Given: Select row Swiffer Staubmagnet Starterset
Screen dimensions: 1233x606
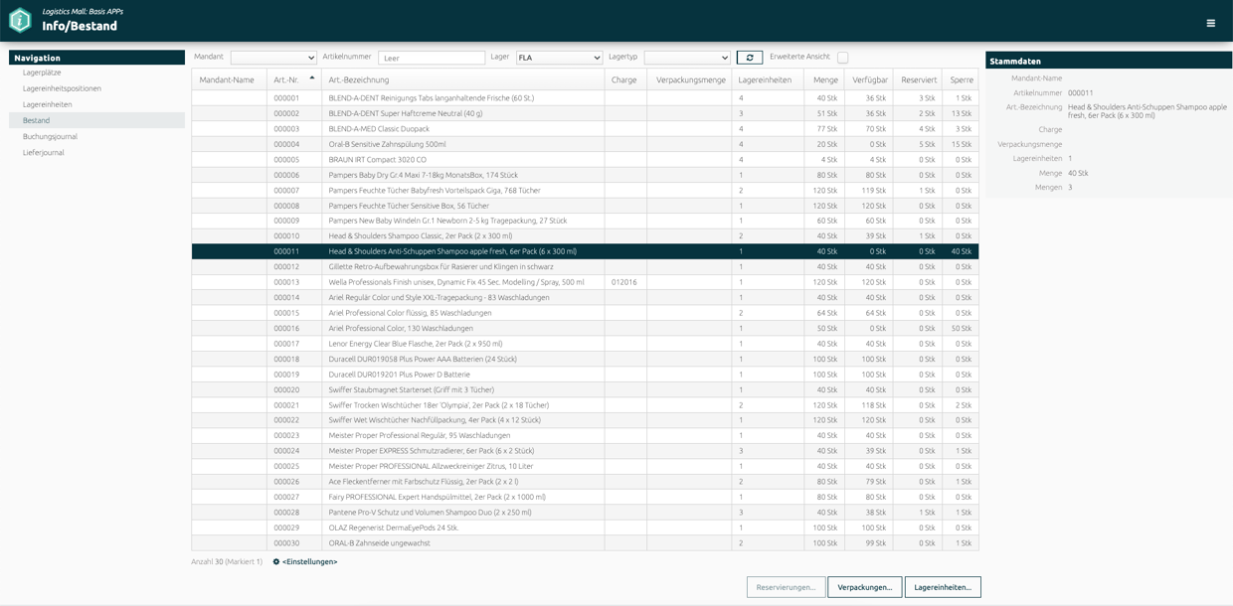Looking at the screenshot, I should point(585,389).
